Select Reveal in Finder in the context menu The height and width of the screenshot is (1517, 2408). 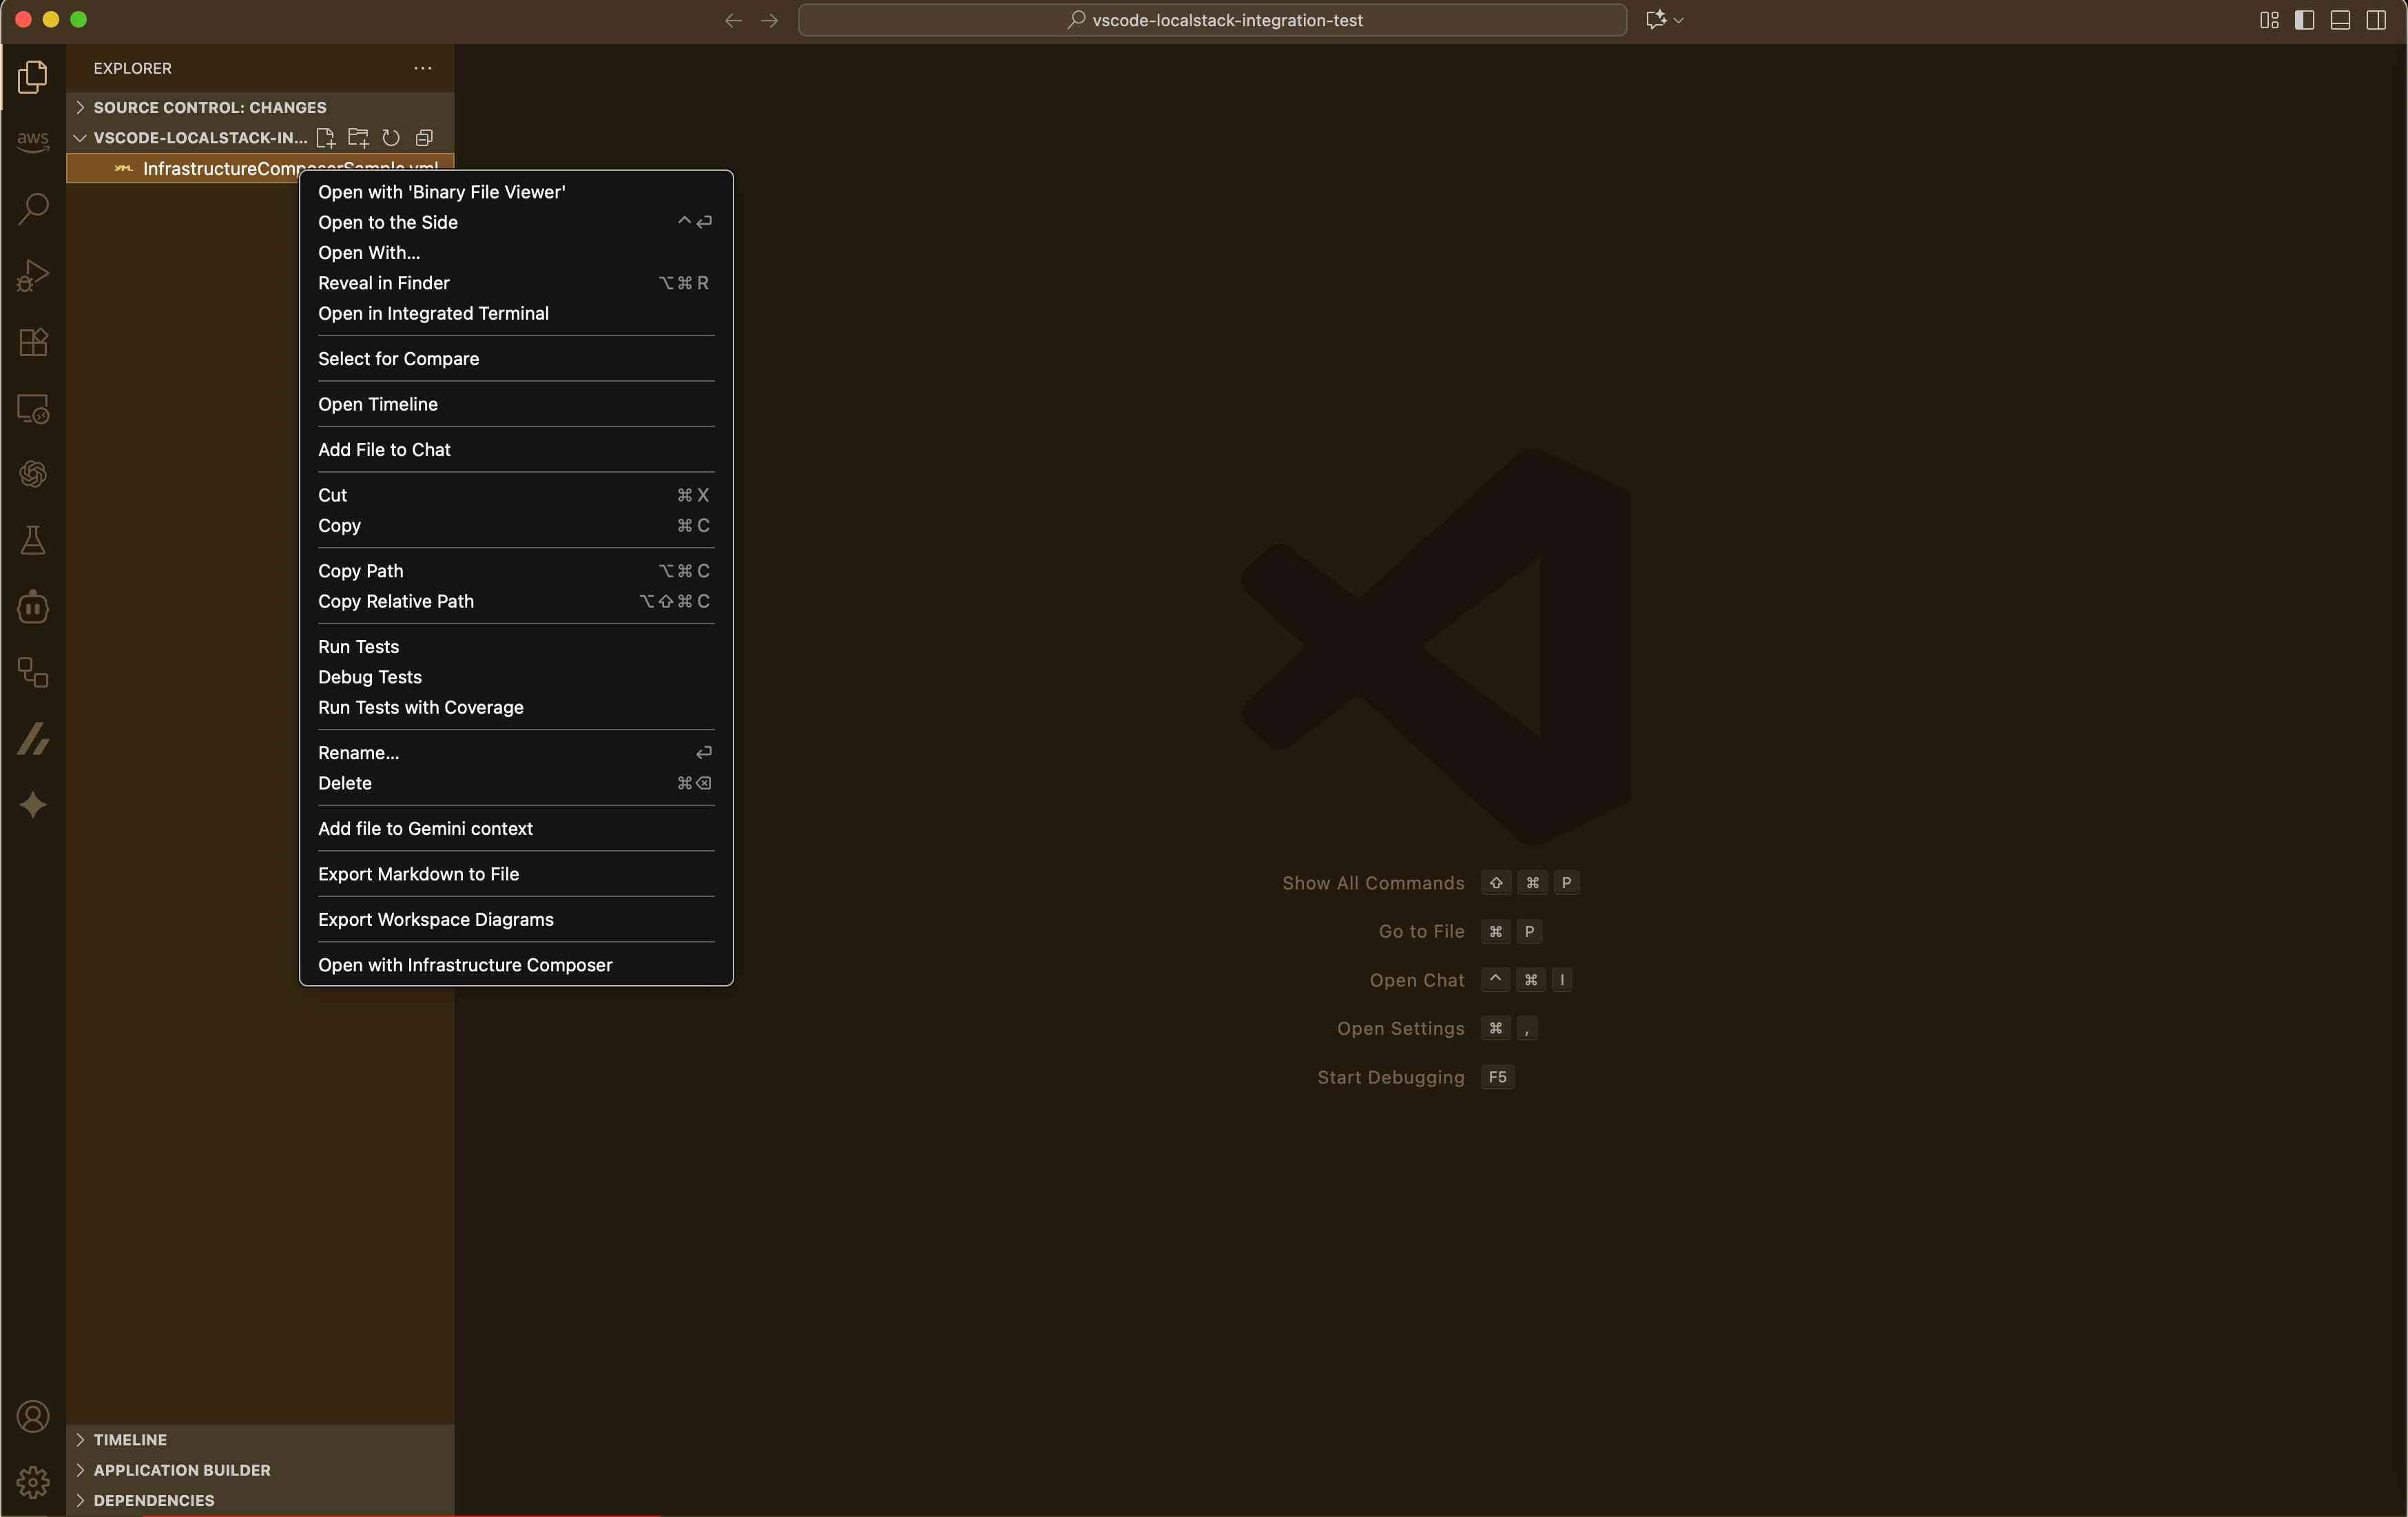coord(384,283)
